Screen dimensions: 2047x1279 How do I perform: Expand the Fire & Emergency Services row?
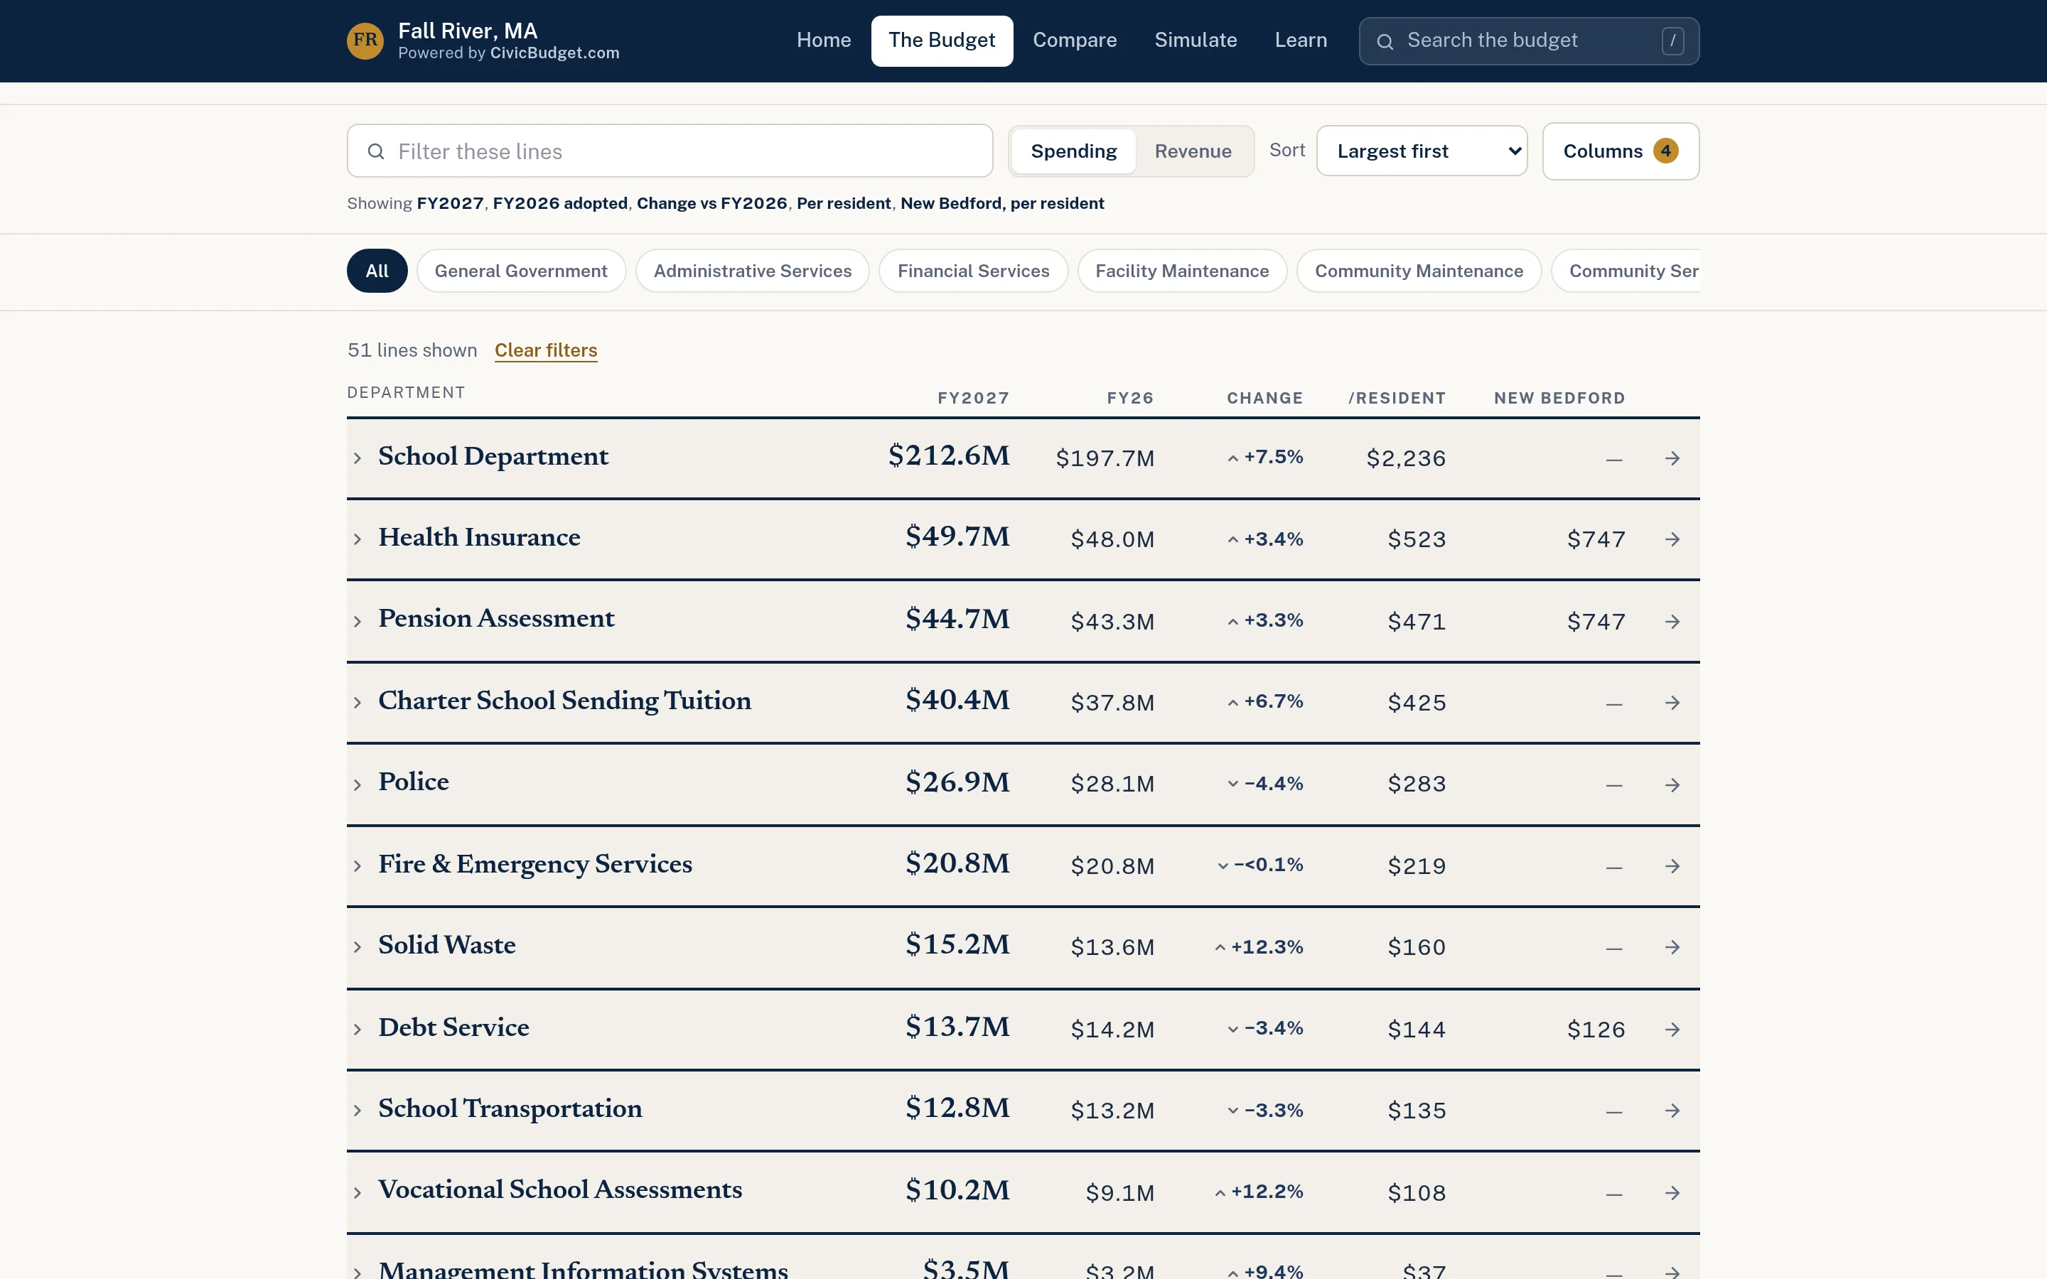click(357, 866)
